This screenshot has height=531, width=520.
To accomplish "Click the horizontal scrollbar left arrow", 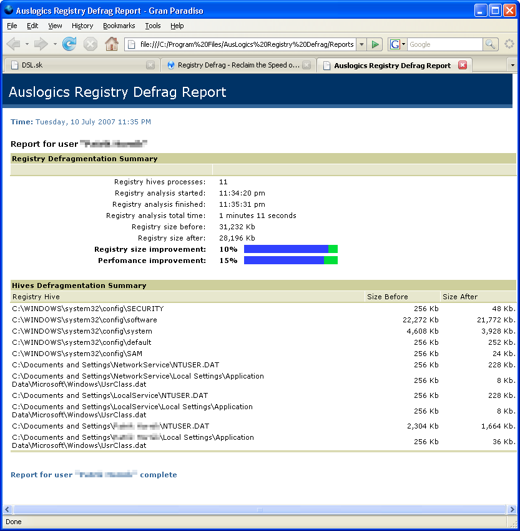I will pos(7,510).
